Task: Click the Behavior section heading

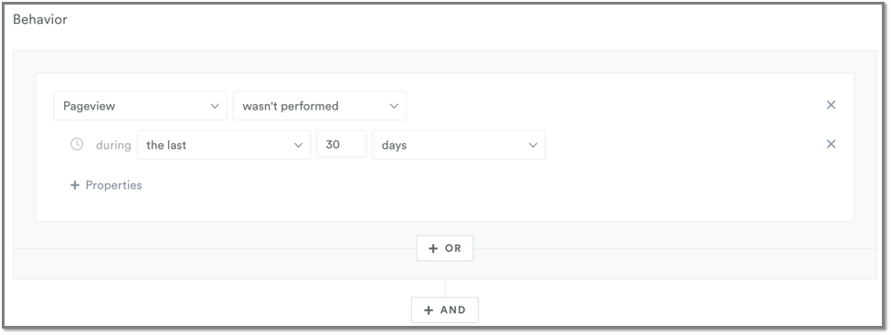Action: point(40,19)
